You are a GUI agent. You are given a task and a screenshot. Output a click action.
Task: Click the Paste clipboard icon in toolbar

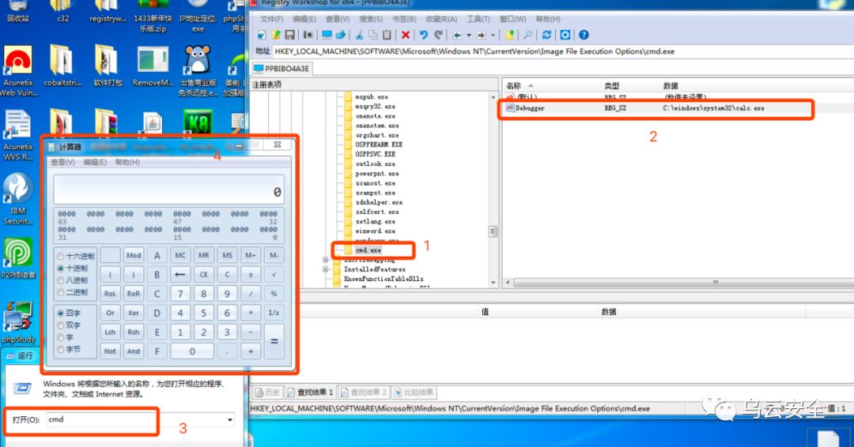click(387, 35)
